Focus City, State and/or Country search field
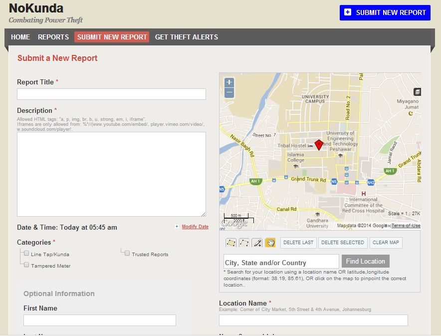The height and width of the screenshot is (336, 441). 281,262
